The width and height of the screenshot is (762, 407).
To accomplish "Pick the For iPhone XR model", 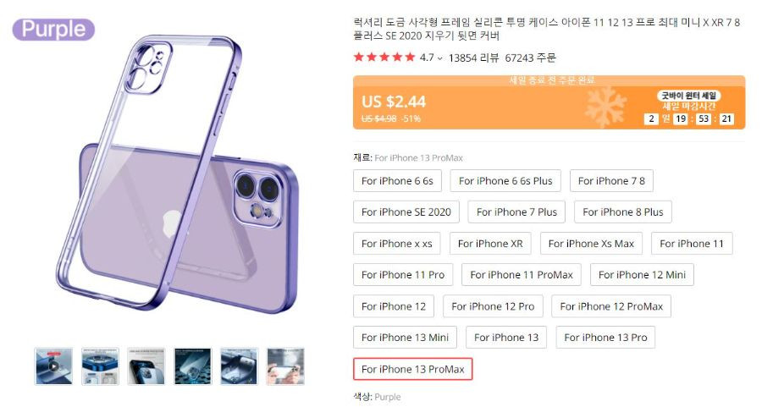I will [490, 244].
